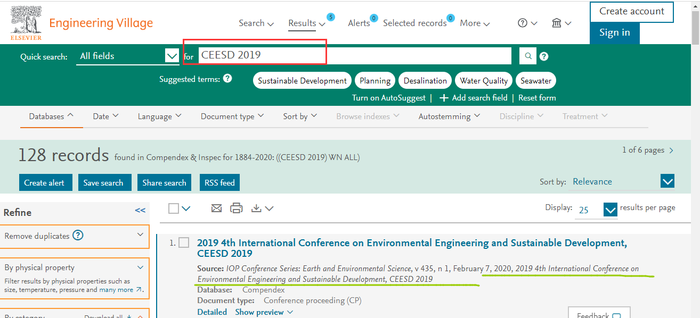Screen dimensions: 700x318
Task: Check the select-all results checkbox
Action: pos(174,208)
